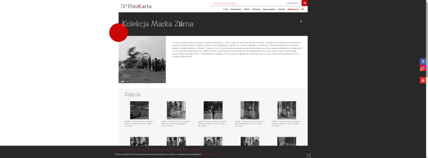Viewport: 428px width, 158px height.
Task: Close the cookie notice banner
Action: pyautogui.click(x=308, y=155)
